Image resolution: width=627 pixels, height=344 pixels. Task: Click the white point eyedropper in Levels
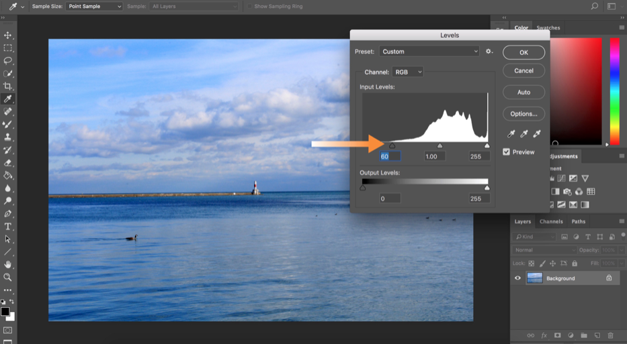click(x=537, y=134)
